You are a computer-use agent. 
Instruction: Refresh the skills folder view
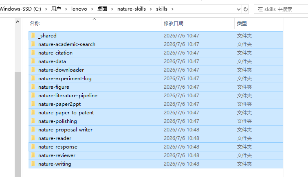(x=246, y=9)
